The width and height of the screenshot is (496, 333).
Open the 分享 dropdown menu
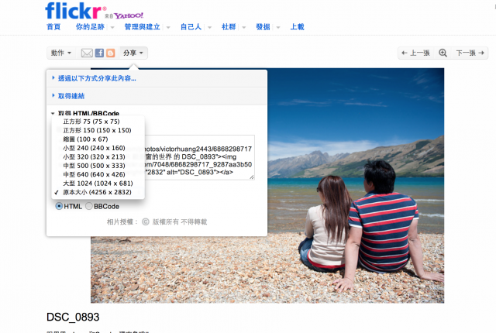pos(133,53)
